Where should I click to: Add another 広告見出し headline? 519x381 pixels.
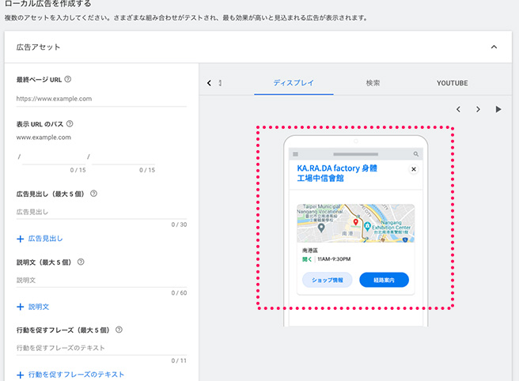(x=40, y=239)
